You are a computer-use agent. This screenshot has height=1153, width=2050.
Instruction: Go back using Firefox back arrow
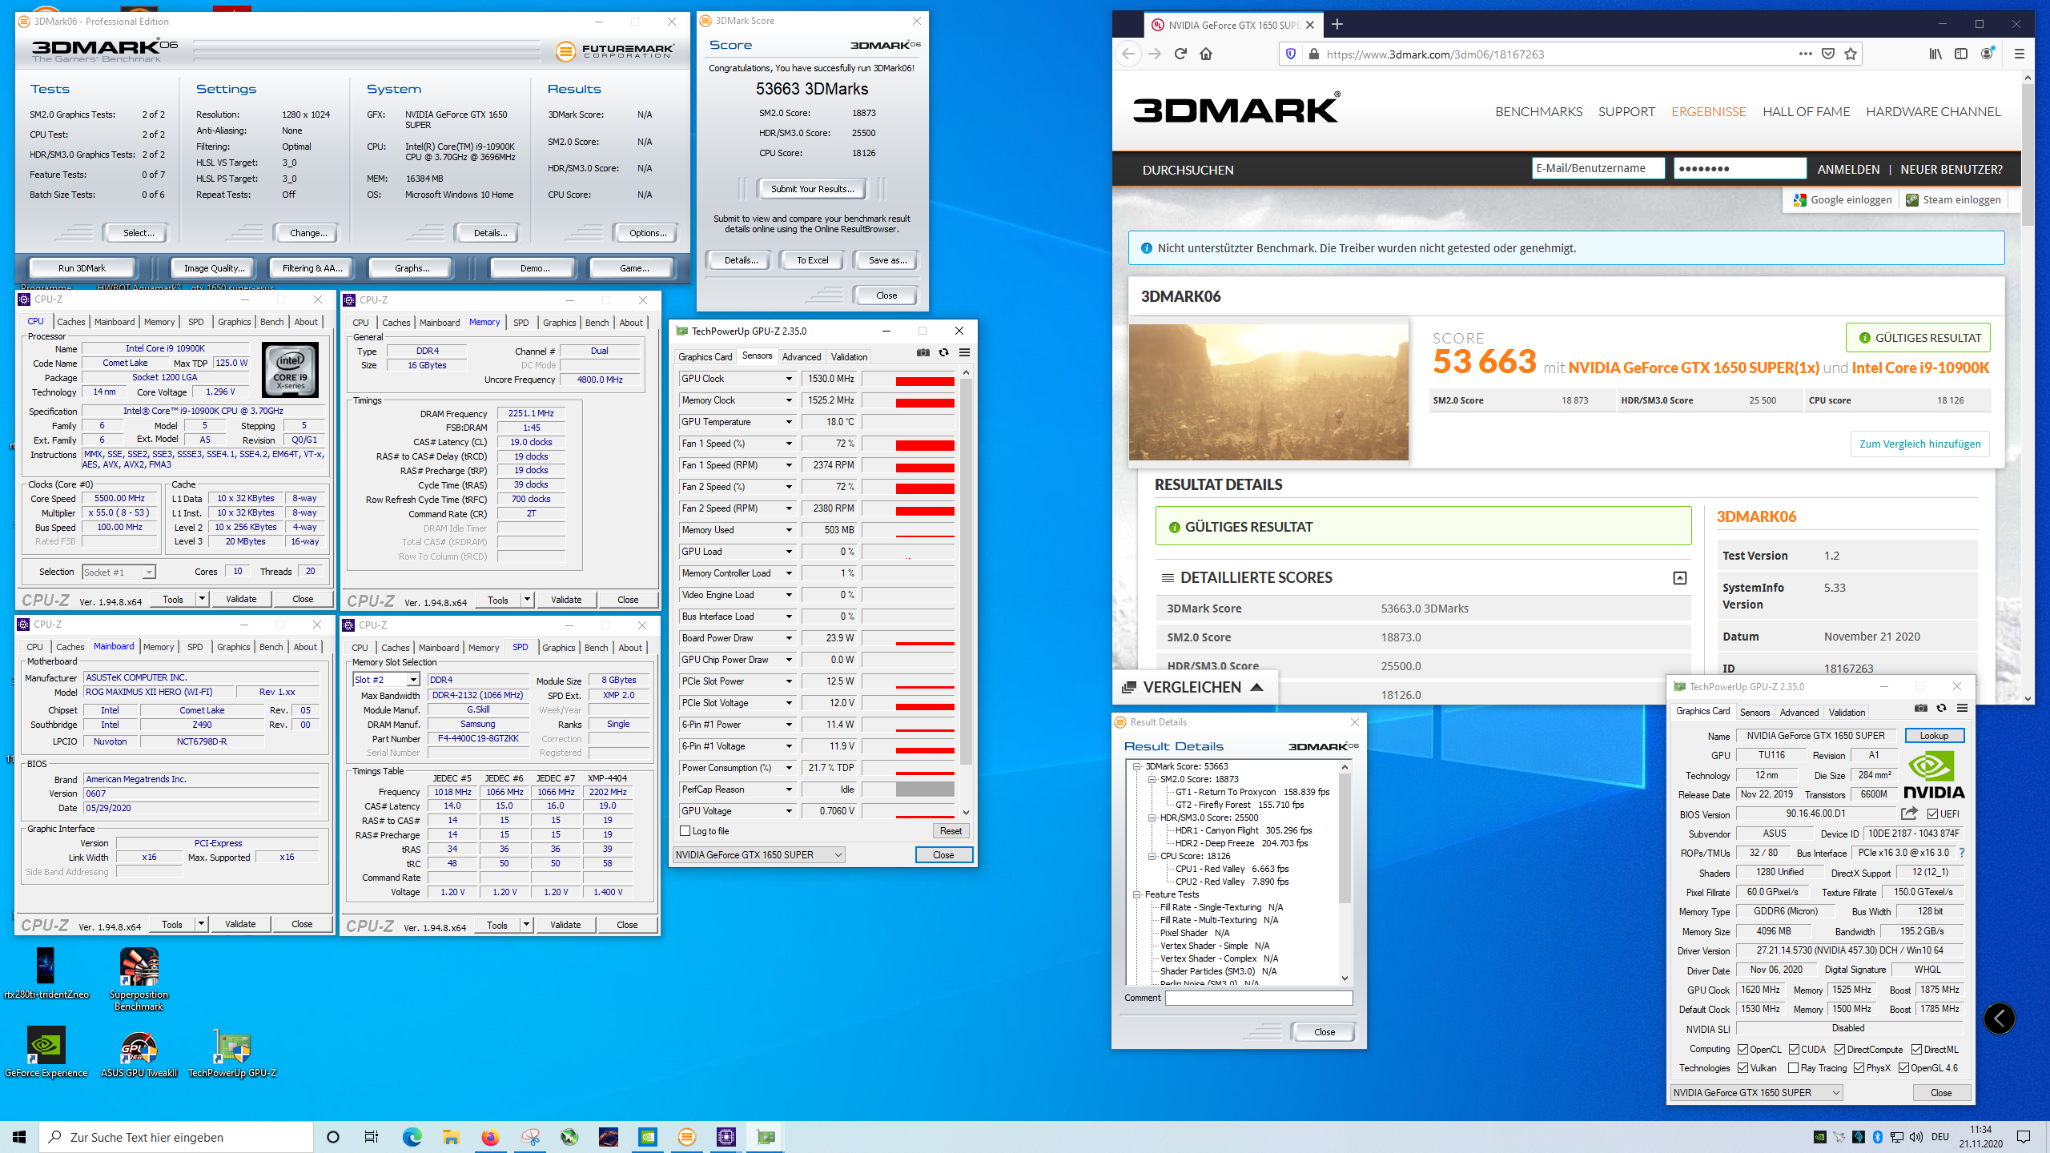coord(1128,54)
